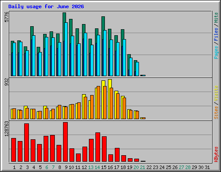Click the yellow 'Visits' legend label
This screenshot has height=172, width=221.
pyautogui.click(x=216, y=94)
